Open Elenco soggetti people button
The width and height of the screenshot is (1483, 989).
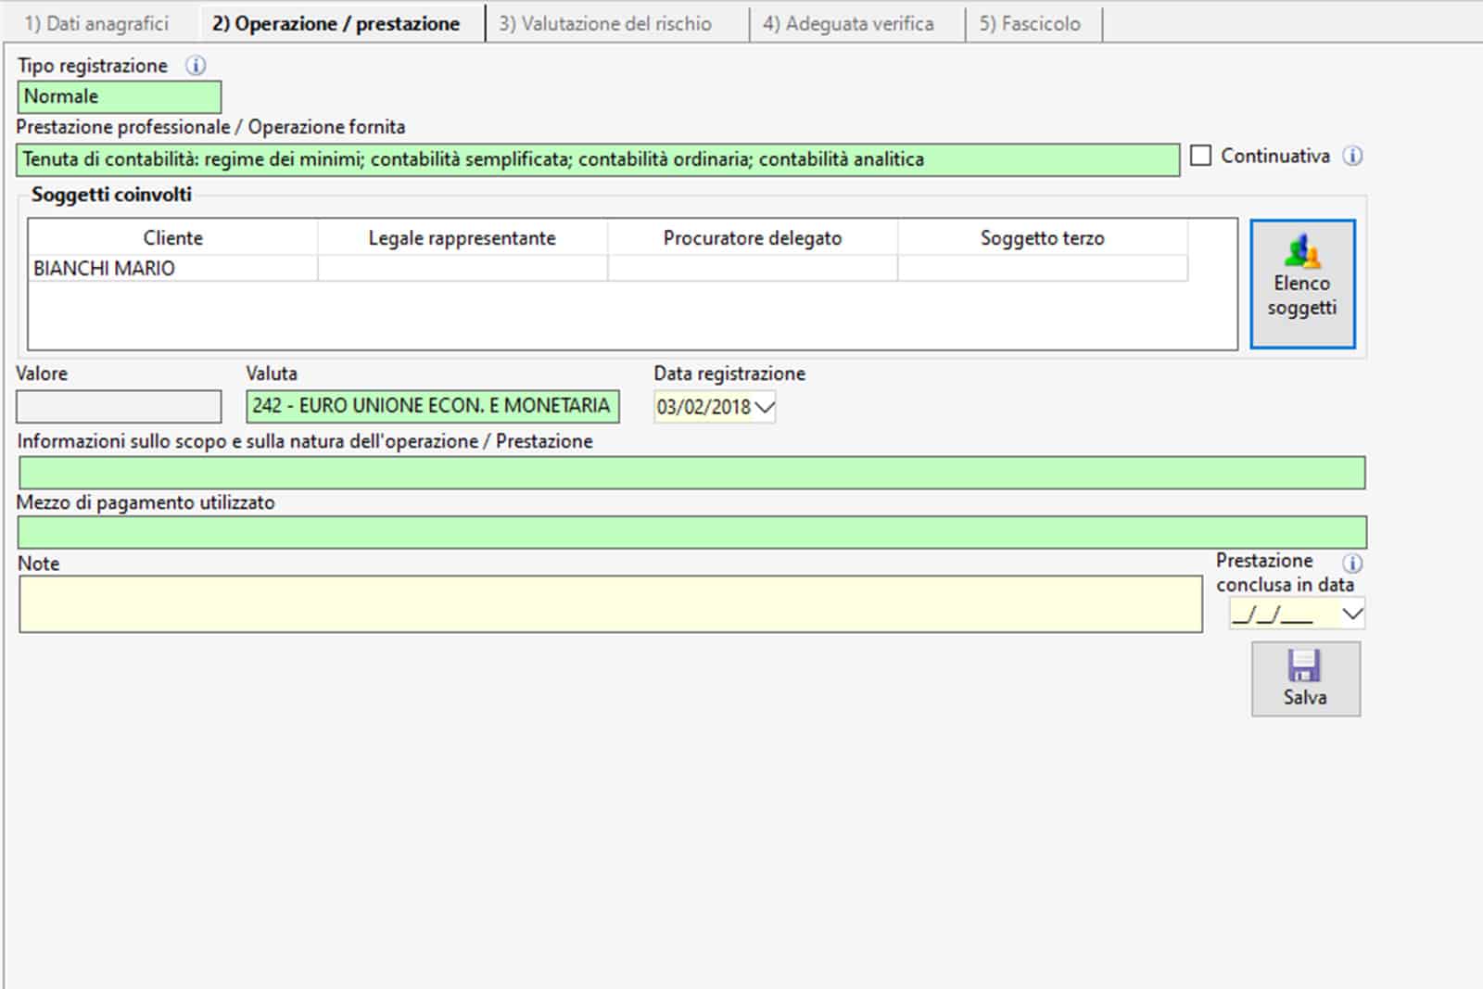1302,284
